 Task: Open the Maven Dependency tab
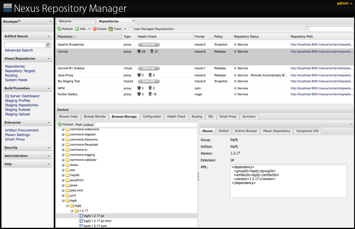277,131
